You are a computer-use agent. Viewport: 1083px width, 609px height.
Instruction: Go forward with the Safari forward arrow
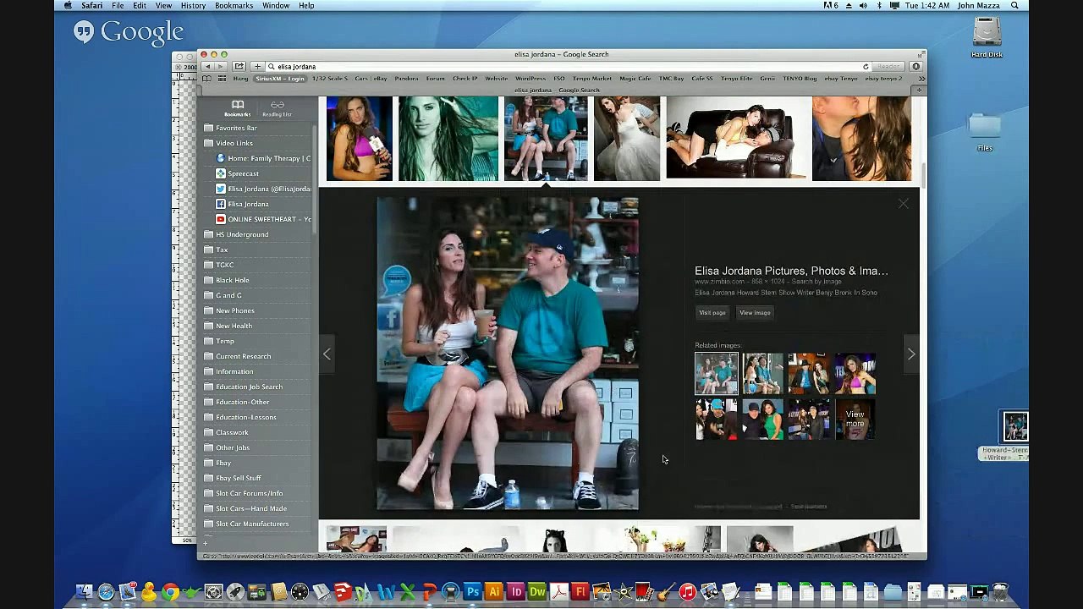click(x=219, y=66)
